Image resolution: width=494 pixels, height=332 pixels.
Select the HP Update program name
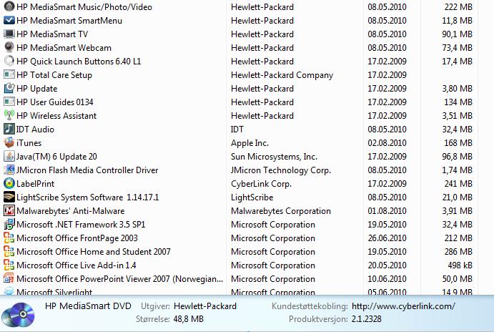pos(37,89)
